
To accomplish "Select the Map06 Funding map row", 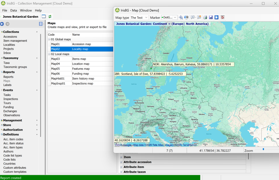I will (x=82, y=74).
